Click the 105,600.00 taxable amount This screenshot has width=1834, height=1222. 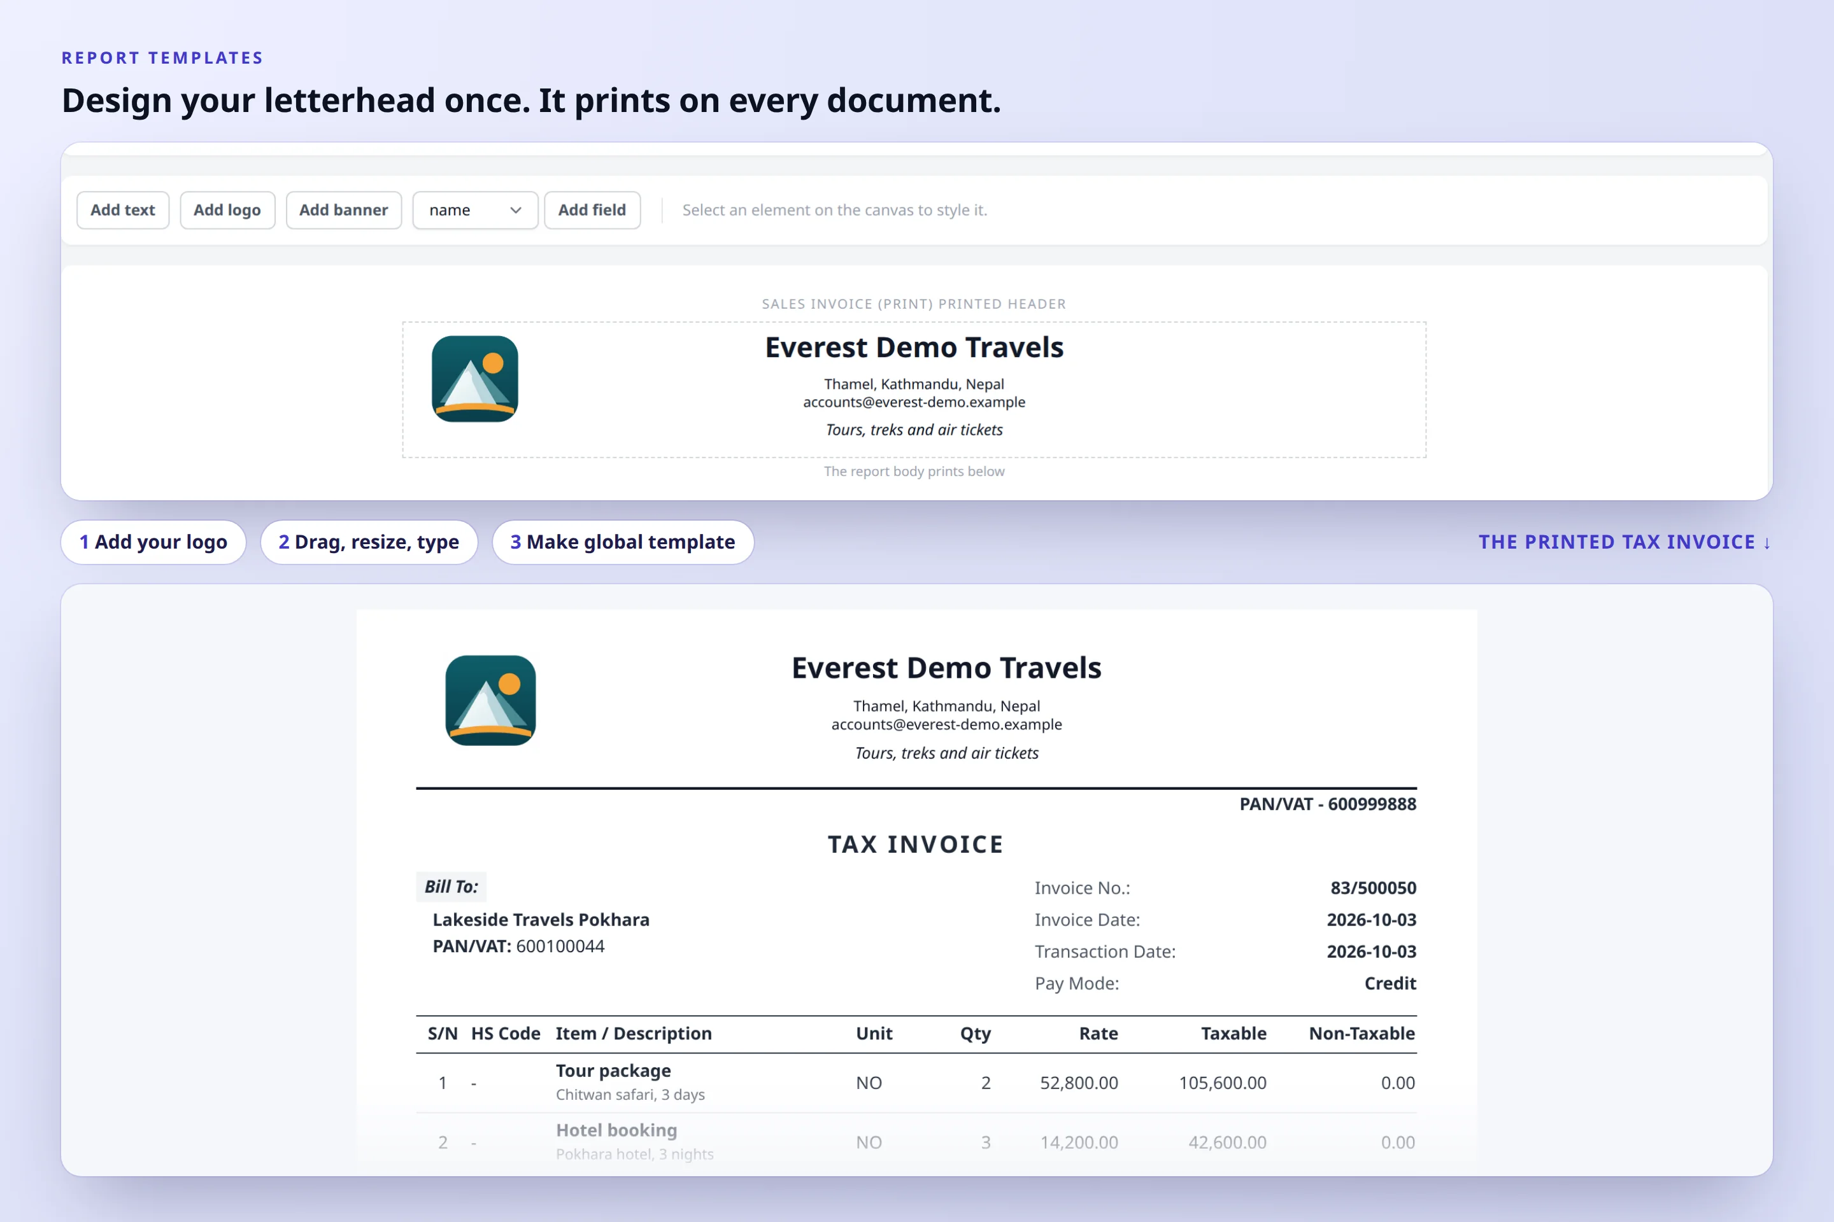(1223, 1083)
